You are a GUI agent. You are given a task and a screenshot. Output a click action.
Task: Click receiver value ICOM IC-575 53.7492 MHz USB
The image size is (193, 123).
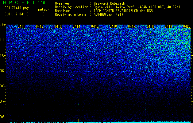[123, 11]
